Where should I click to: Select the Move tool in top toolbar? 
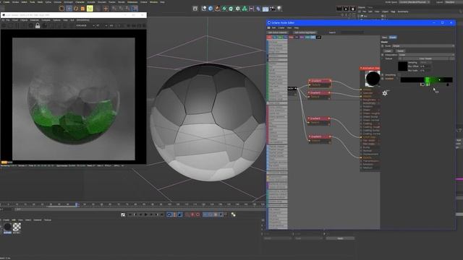click(69, 9)
